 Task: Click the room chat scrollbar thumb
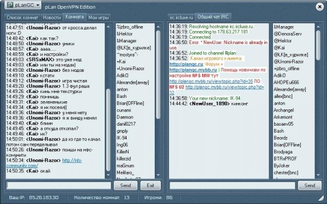(x=108, y=129)
